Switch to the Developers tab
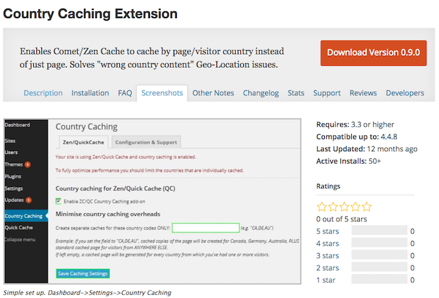This screenshot has width=439, height=298. (x=405, y=93)
